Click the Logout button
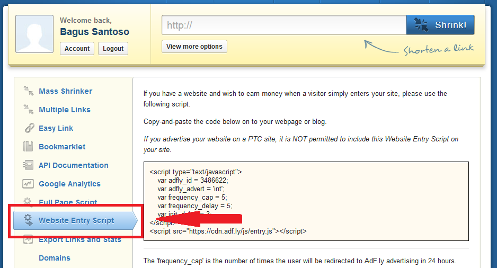Viewport: 497px width, 268px height. 113,49
